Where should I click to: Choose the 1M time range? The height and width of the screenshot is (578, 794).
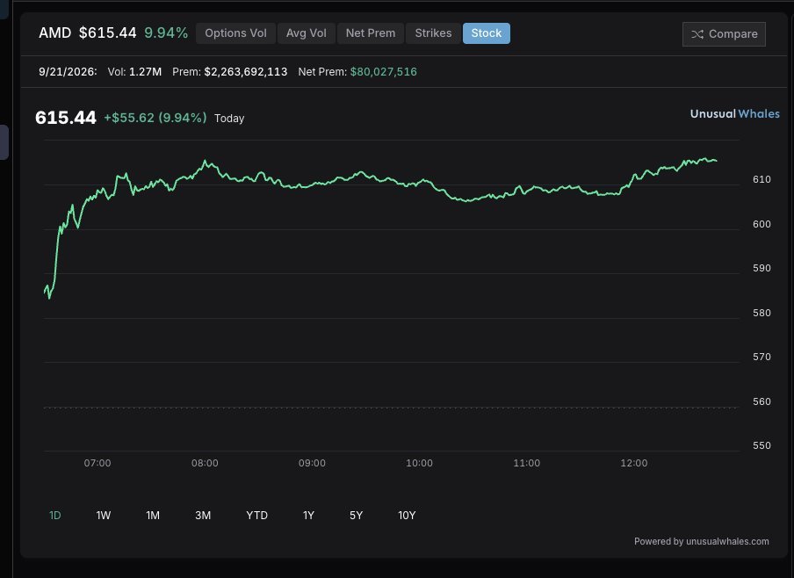(153, 516)
